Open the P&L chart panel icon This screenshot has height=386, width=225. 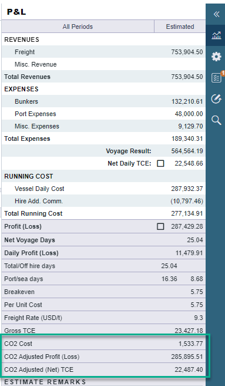[x=216, y=35]
